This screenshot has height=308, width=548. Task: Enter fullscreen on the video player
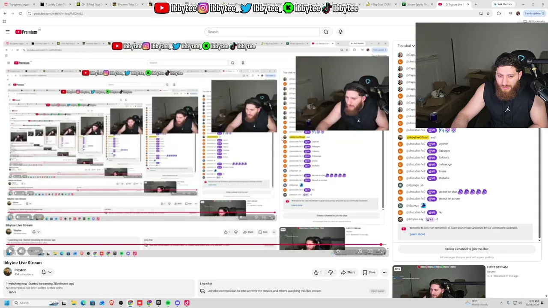[x=381, y=251]
